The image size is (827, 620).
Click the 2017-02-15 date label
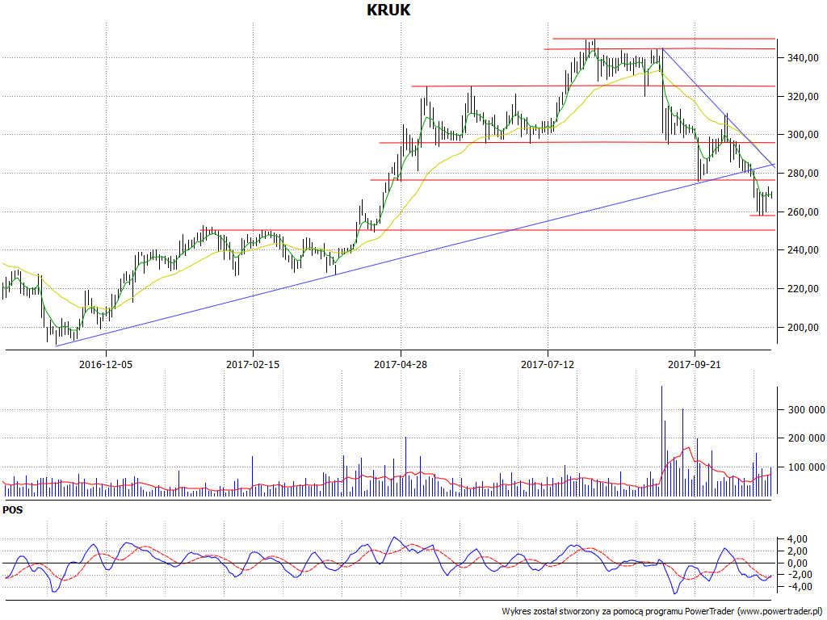click(253, 364)
